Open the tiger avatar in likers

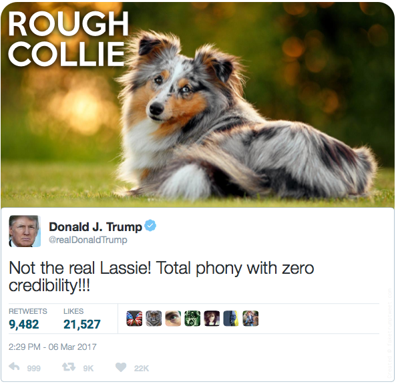coord(154,318)
